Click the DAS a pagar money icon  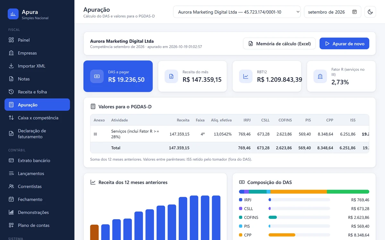click(x=97, y=76)
